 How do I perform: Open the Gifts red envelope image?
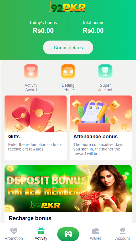click(x=36, y=114)
